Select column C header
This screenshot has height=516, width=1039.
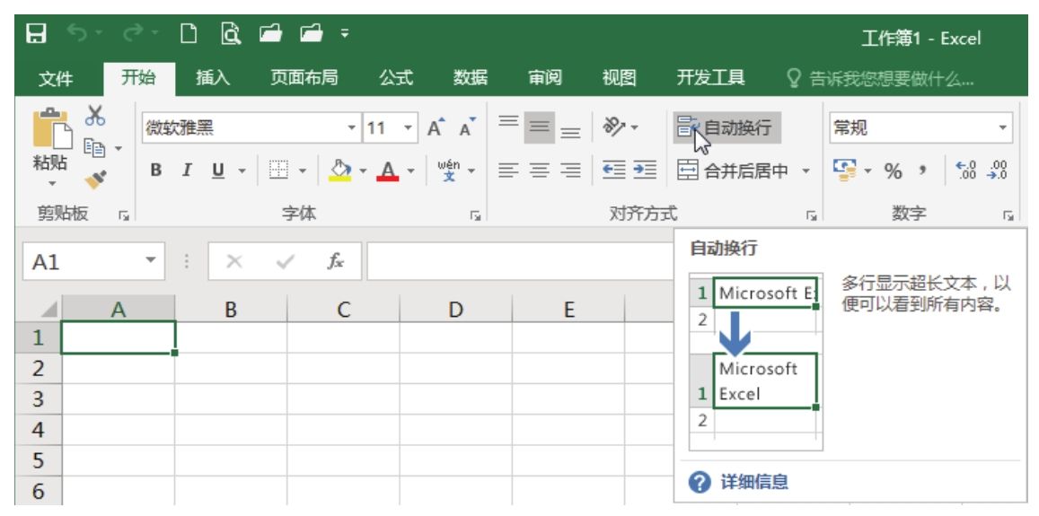pyautogui.click(x=343, y=310)
